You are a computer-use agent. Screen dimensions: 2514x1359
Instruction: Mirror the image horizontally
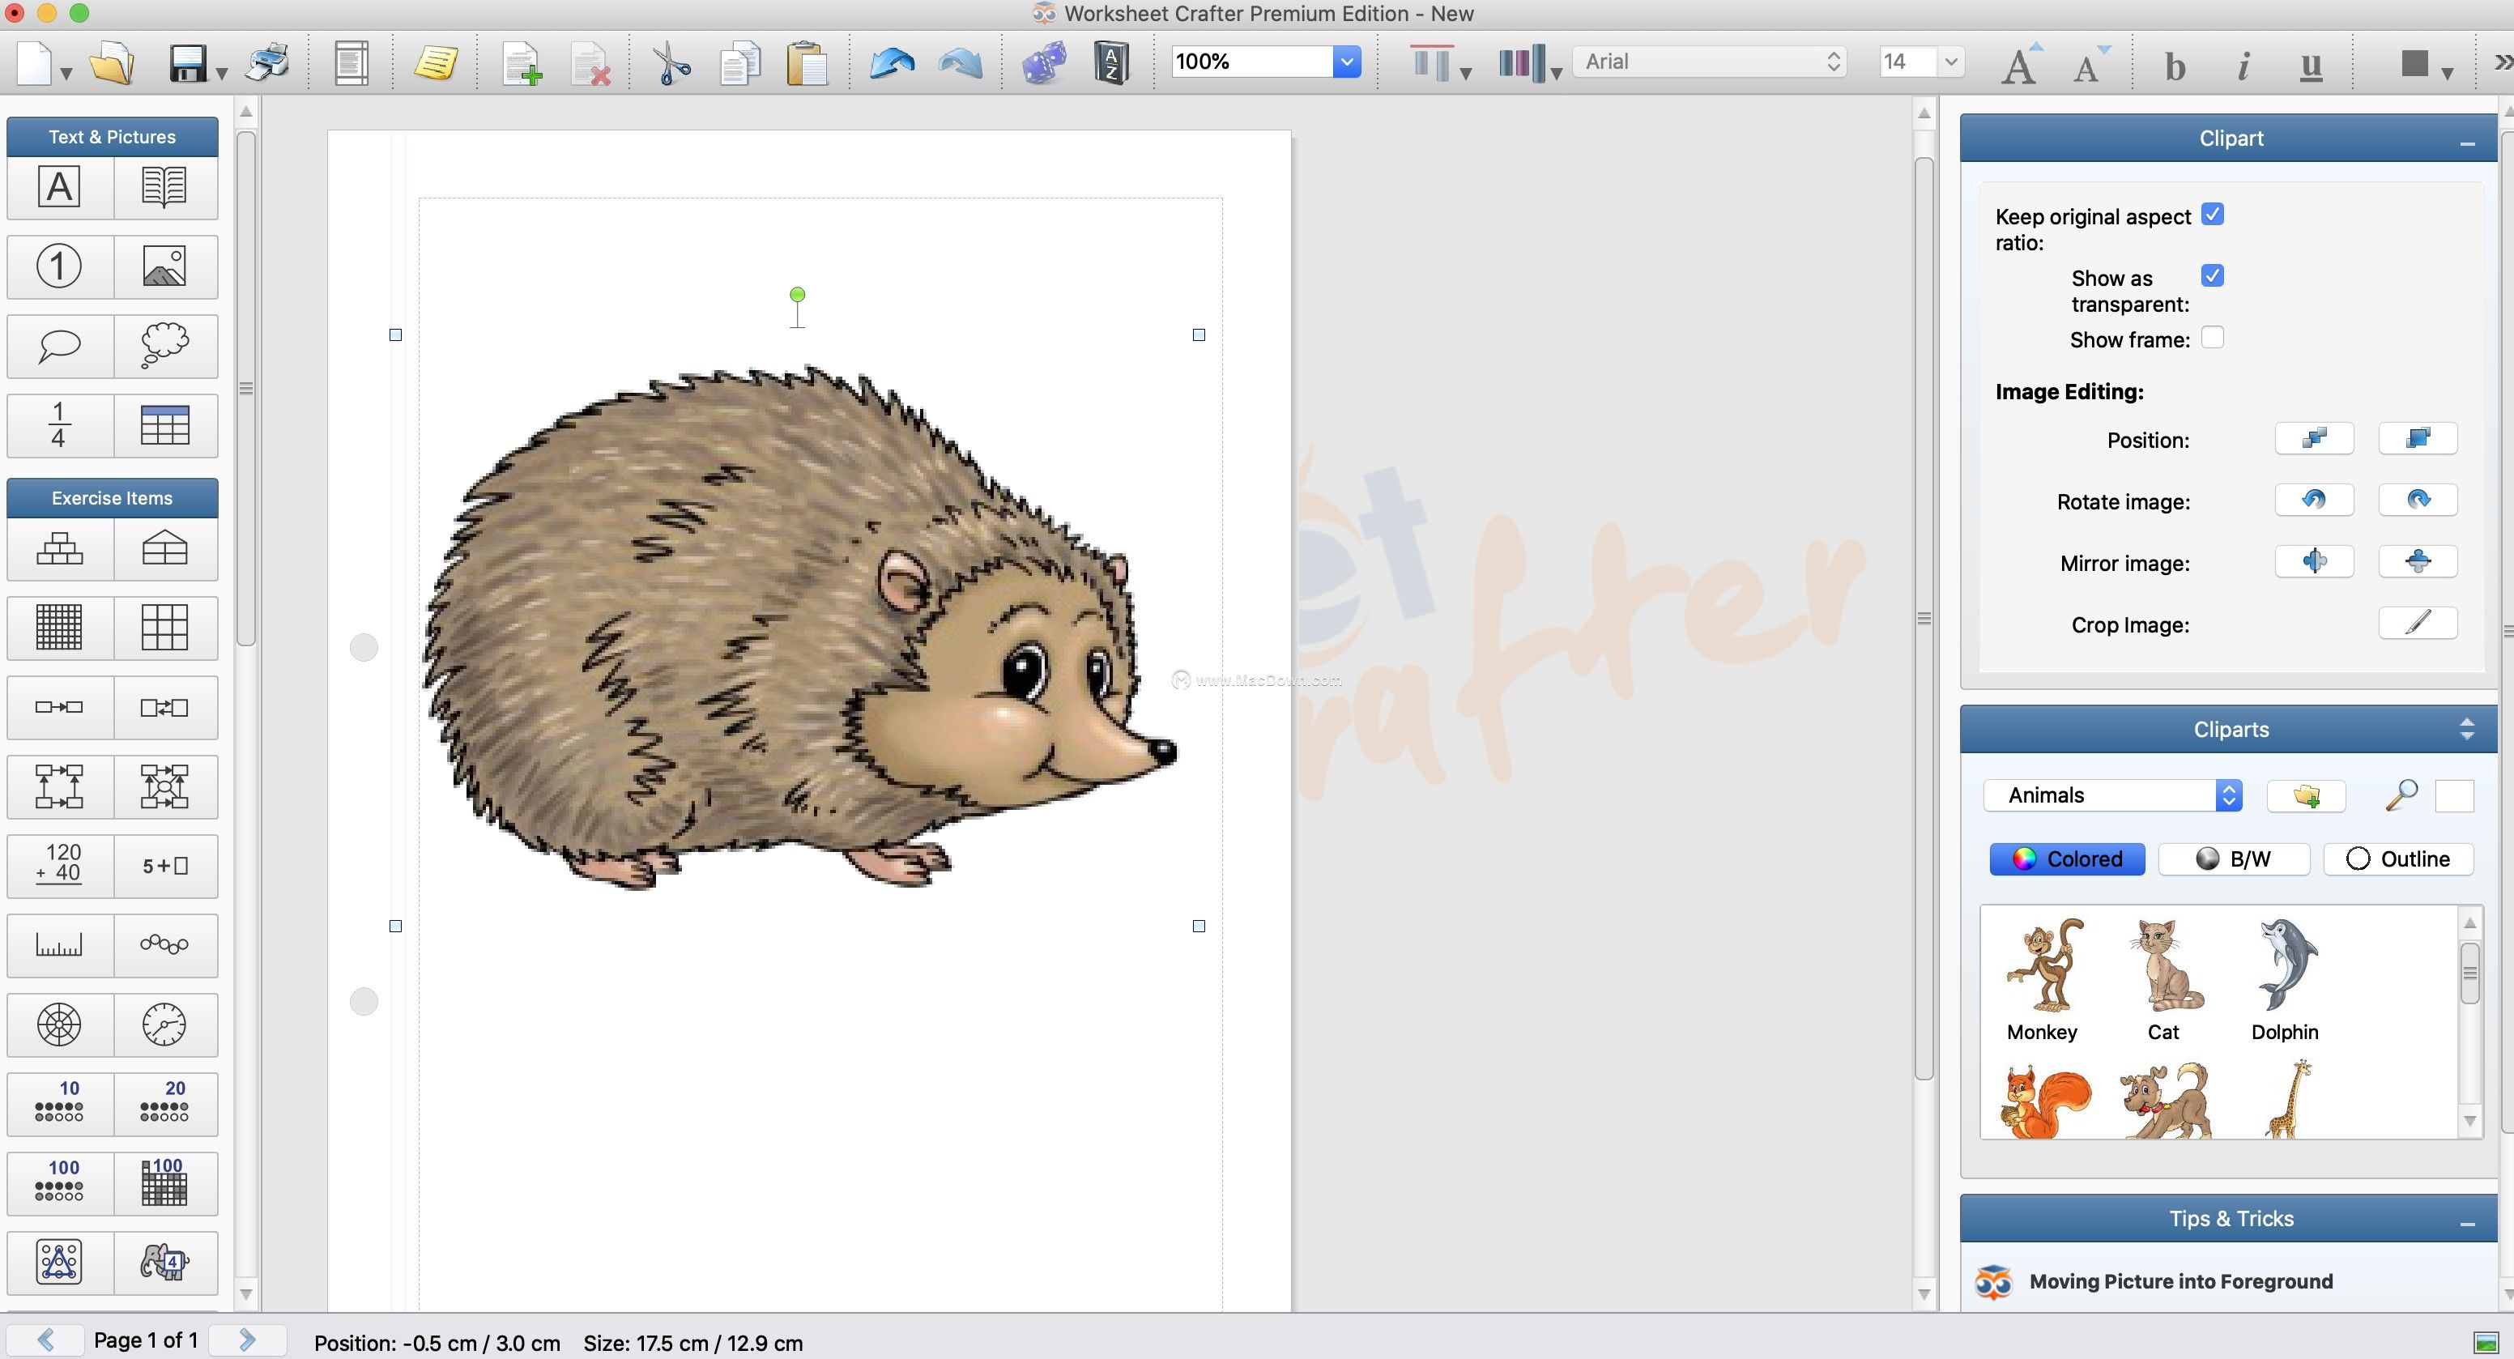point(2315,562)
